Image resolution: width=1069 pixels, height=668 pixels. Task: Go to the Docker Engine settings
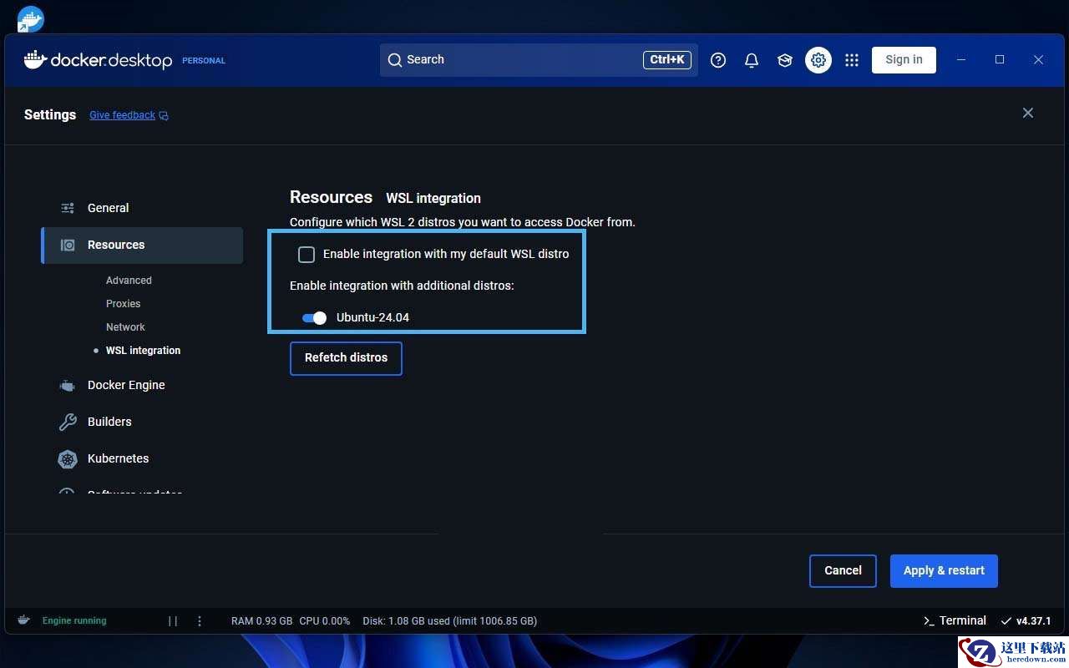click(x=126, y=385)
